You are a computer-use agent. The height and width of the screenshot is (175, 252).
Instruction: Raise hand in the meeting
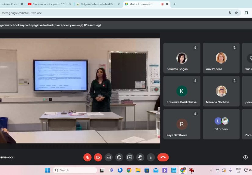(140, 157)
